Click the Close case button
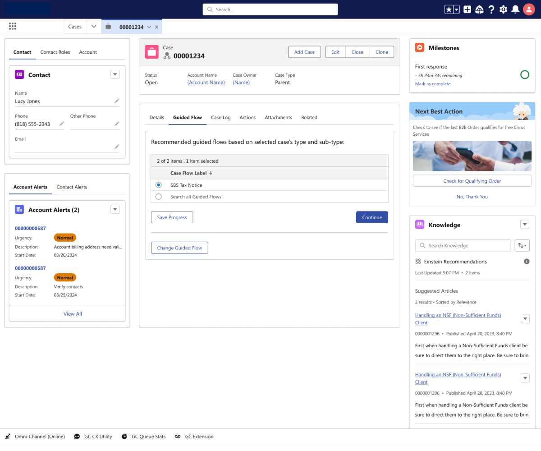The image size is (541, 451). 358,52
